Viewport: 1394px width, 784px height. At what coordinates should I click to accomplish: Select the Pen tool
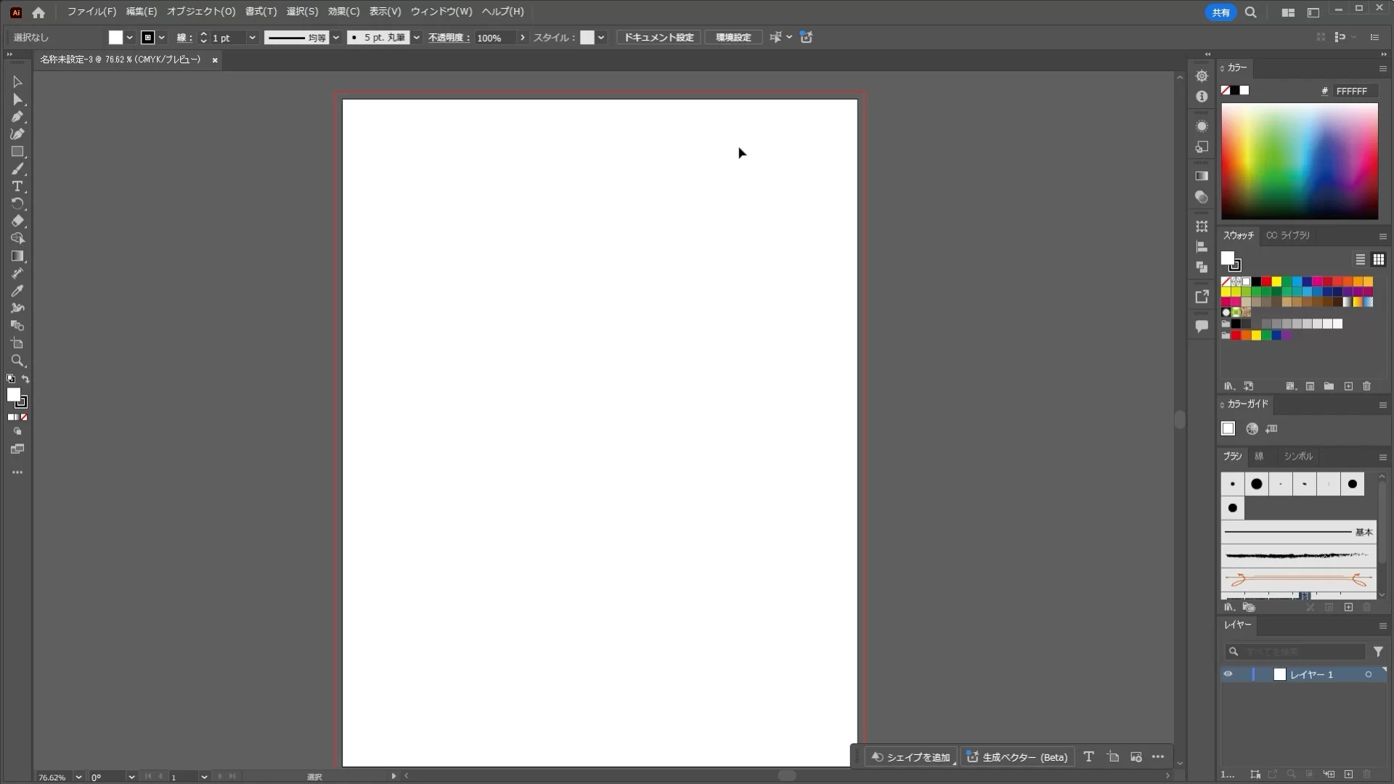click(17, 117)
